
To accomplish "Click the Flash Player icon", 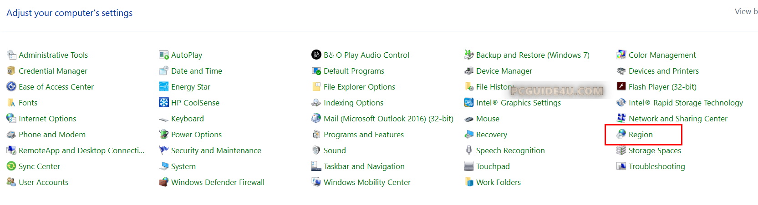I will 621,86.
